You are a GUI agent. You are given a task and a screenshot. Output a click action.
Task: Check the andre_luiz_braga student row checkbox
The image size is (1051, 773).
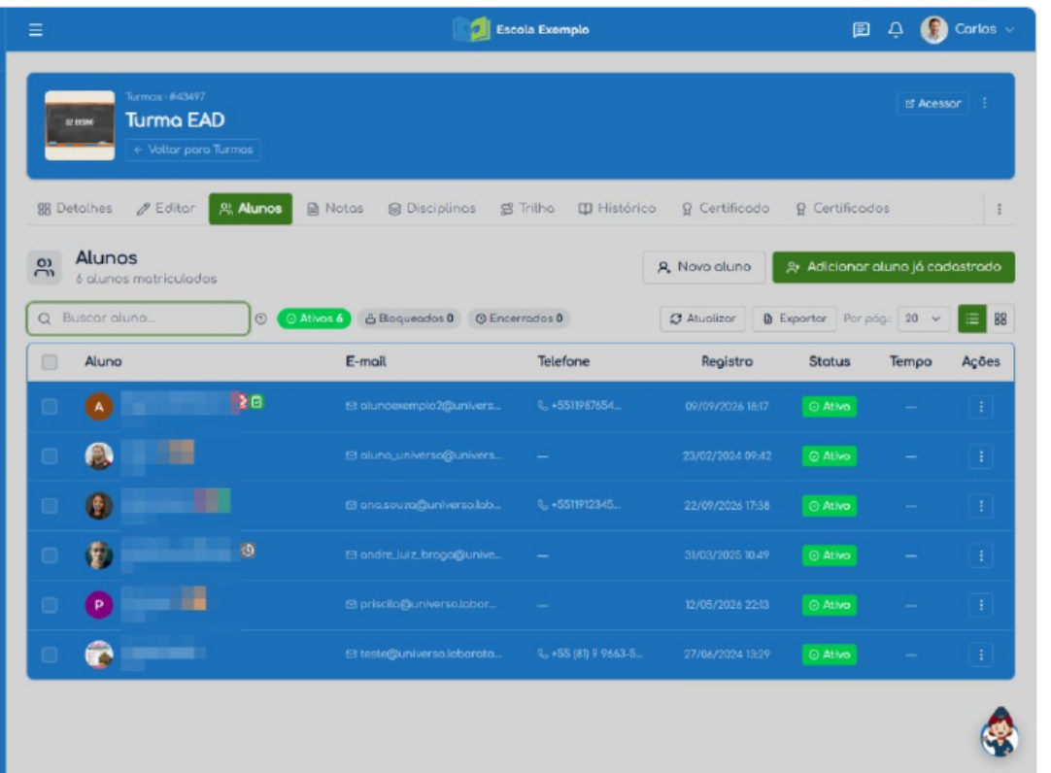[x=49, y=555]
